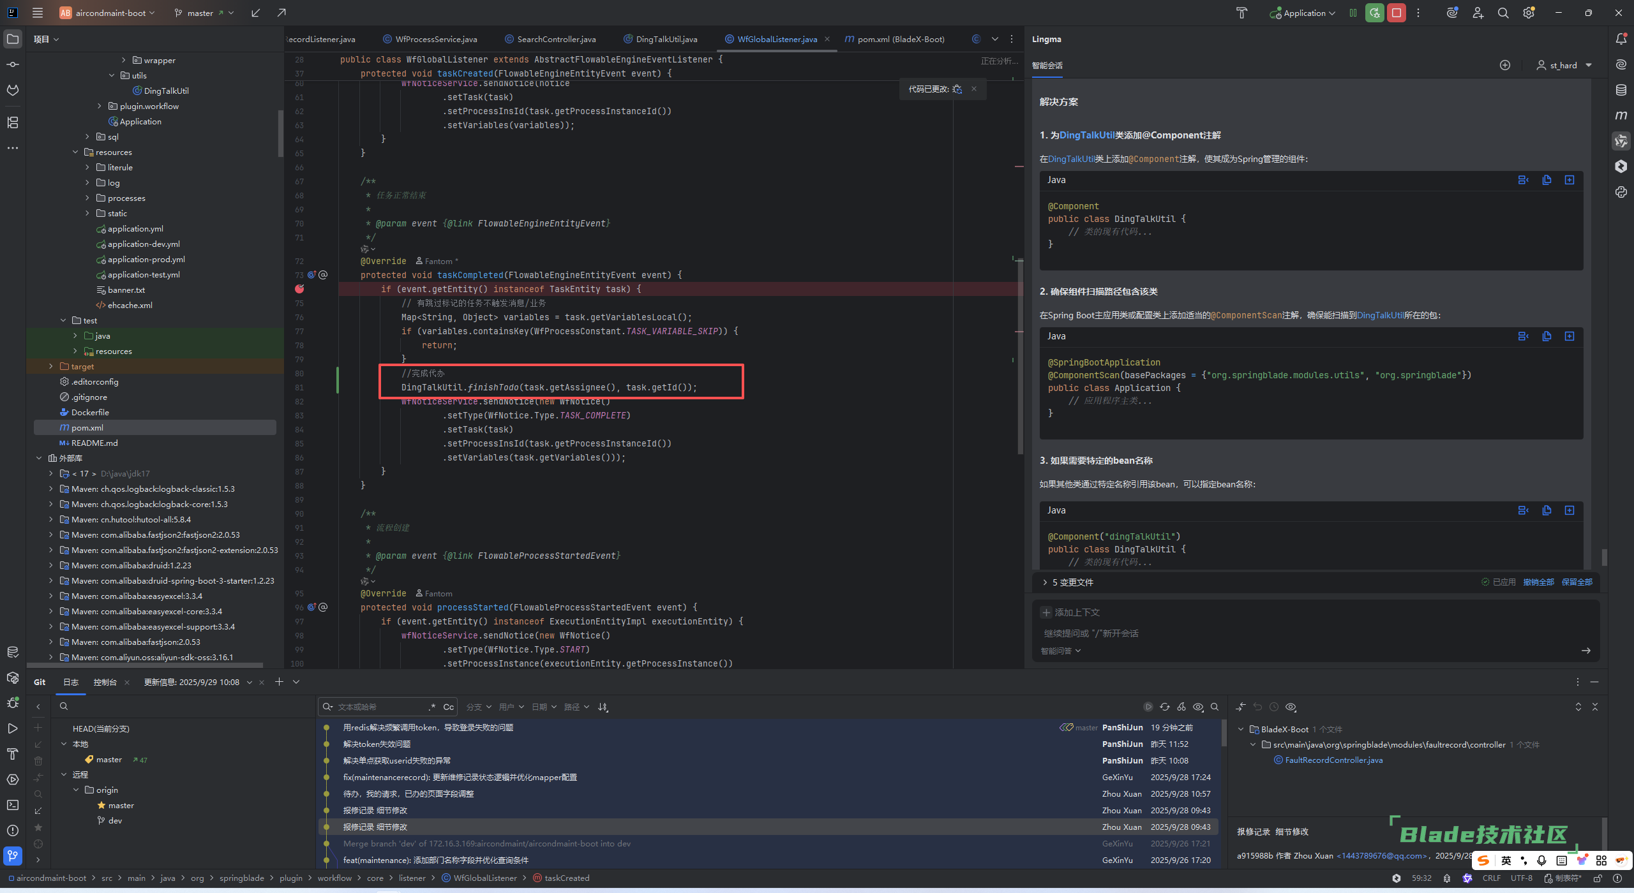
Task: Open the Notifications bell
Action: click(x=1621, y=39)
